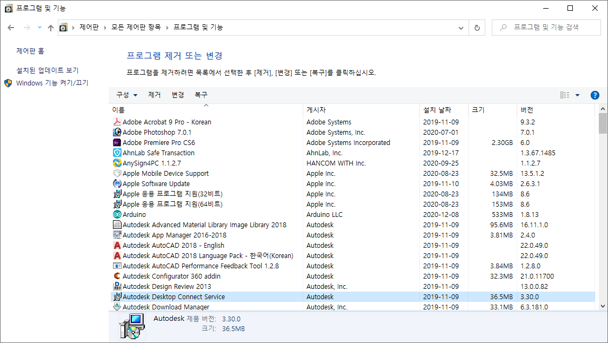The image size is (608, 343).
Task: Click publisher Arduino LLC
Action: 325,215
